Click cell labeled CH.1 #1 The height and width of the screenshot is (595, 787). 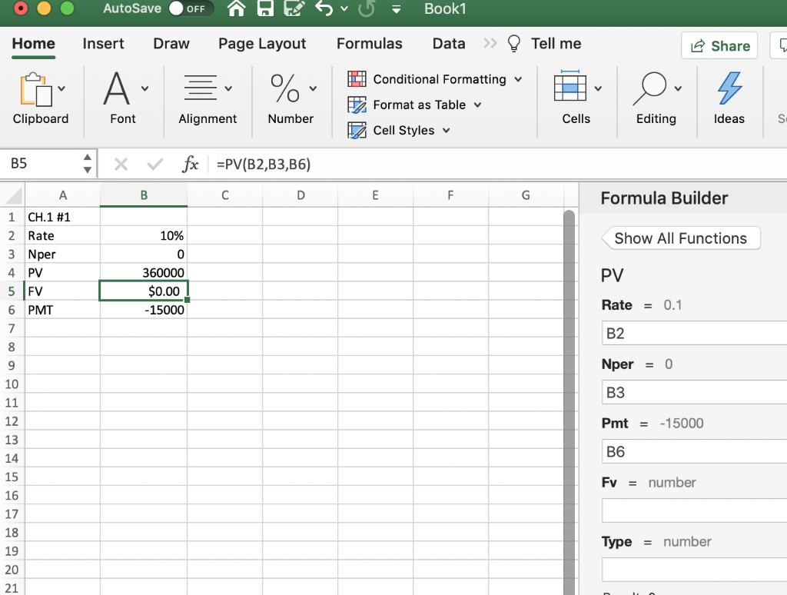coord(62,217)
